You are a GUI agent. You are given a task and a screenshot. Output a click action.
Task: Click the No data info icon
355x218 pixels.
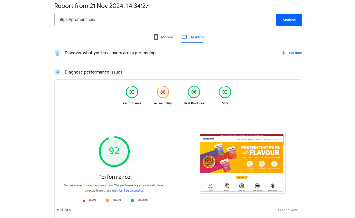pyautogui.click(x=283, y=53)
